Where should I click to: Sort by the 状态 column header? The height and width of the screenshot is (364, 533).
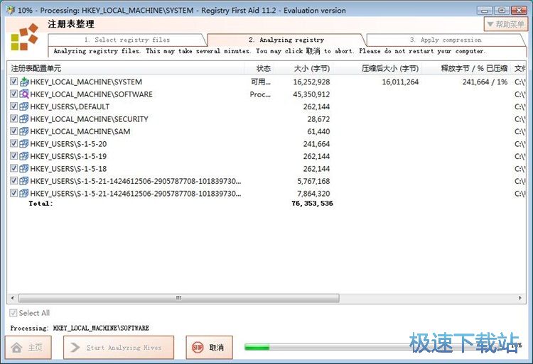point(259,69)
